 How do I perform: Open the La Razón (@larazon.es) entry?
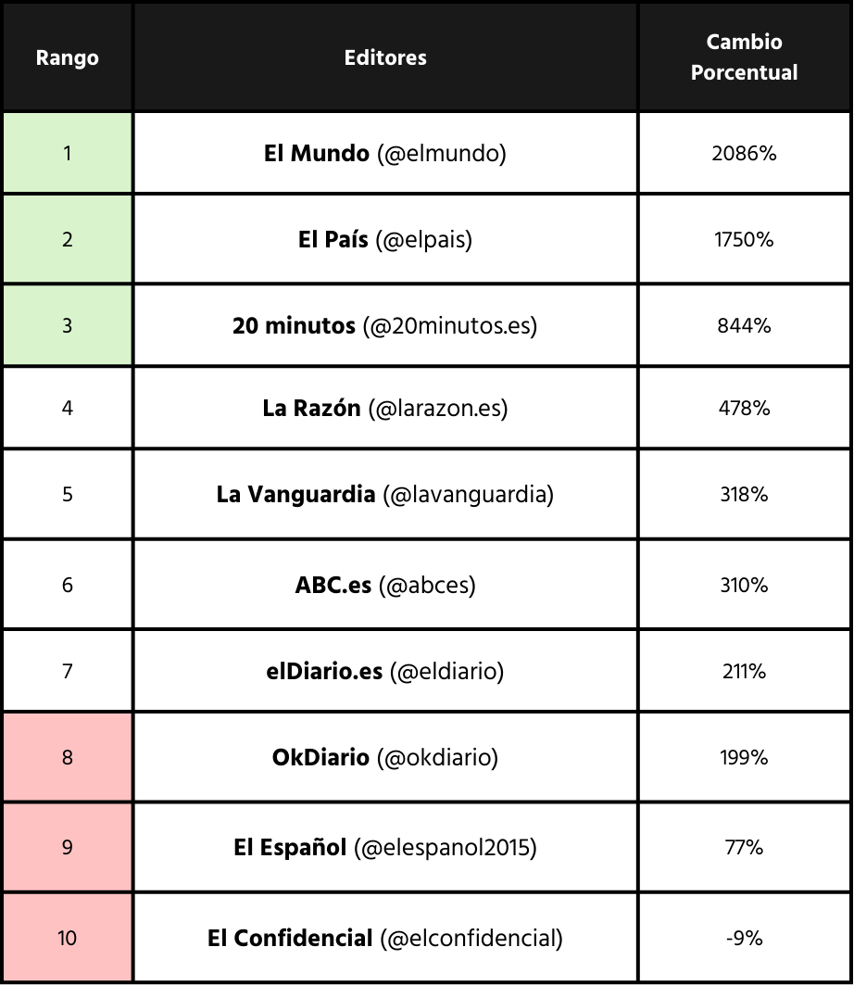(385, 409)
